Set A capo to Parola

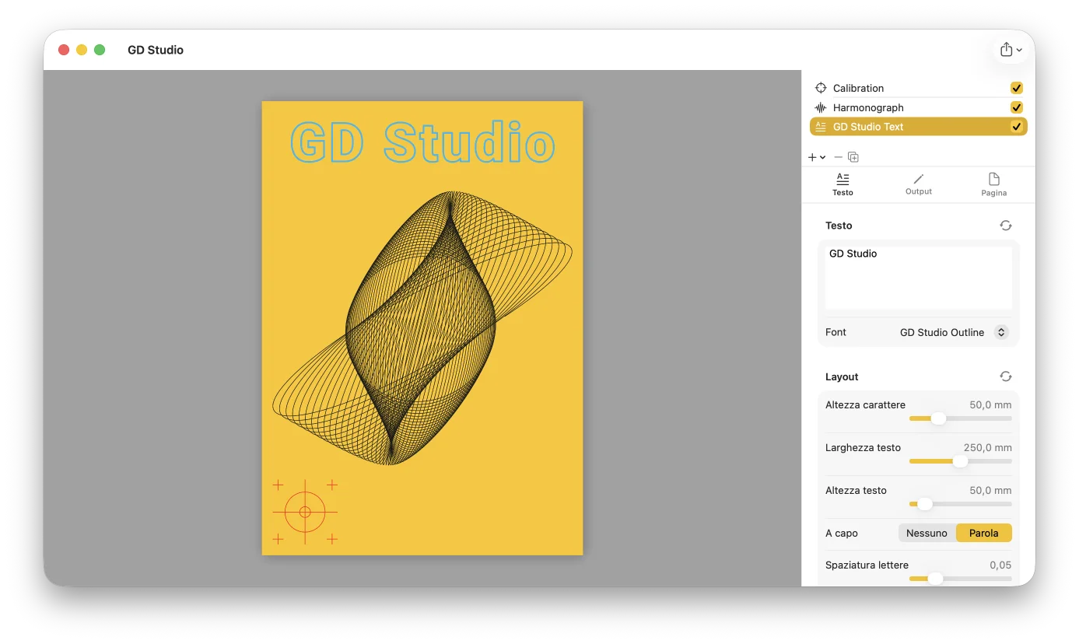(984, 533)
